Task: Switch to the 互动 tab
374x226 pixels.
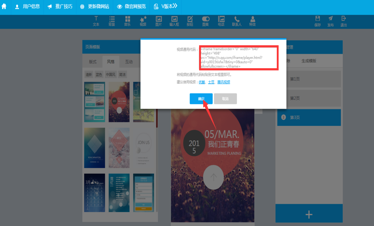Action: point(129,62)
